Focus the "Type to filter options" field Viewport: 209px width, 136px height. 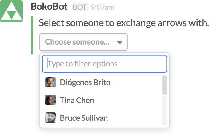tap(104, 64)
